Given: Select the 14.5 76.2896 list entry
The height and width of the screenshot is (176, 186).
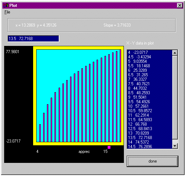Looking at the screenshot, I should 149,147.
